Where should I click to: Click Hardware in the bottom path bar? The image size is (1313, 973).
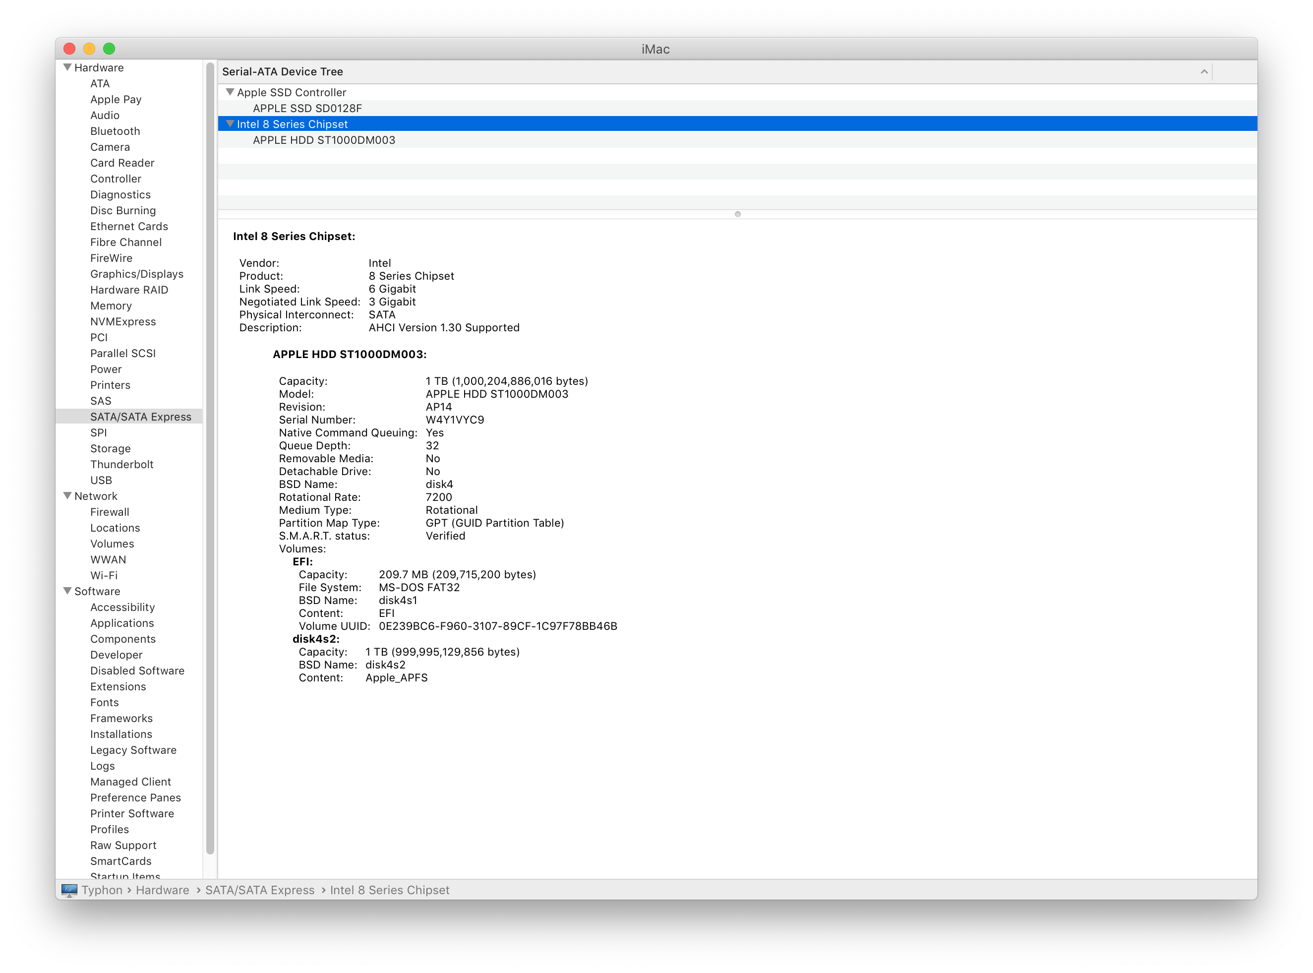163,890
